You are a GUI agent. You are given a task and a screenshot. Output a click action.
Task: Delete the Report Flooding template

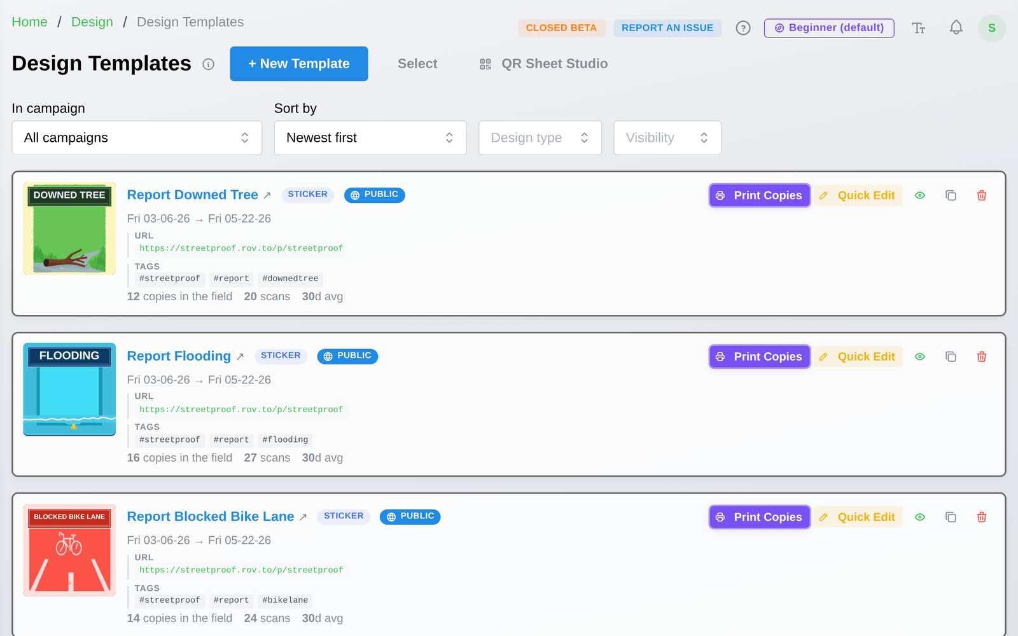(x=982, y=357)
